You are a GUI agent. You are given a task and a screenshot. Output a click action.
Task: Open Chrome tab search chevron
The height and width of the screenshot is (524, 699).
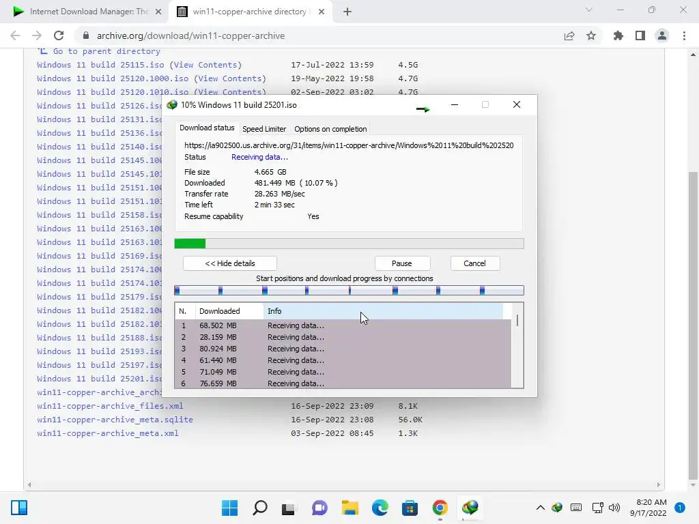pyautogui.click(x=589, y=10)
